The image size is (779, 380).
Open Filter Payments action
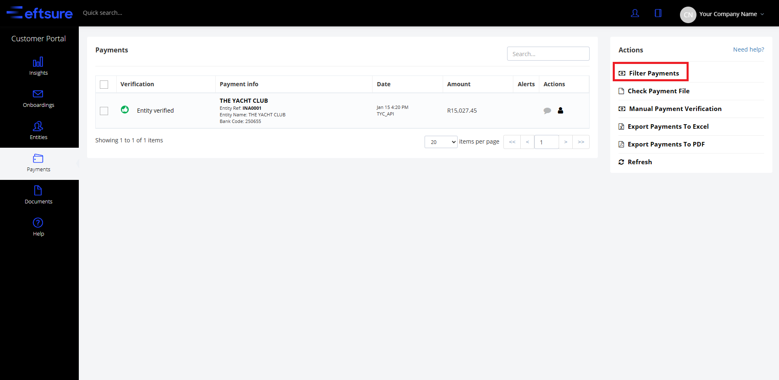tap(649, 73)
